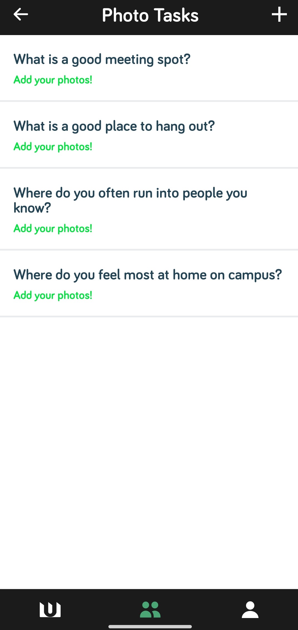This screenshot has width=298, height=630.
Task: Click the empty white area below the task list
Action: (149, 445)
